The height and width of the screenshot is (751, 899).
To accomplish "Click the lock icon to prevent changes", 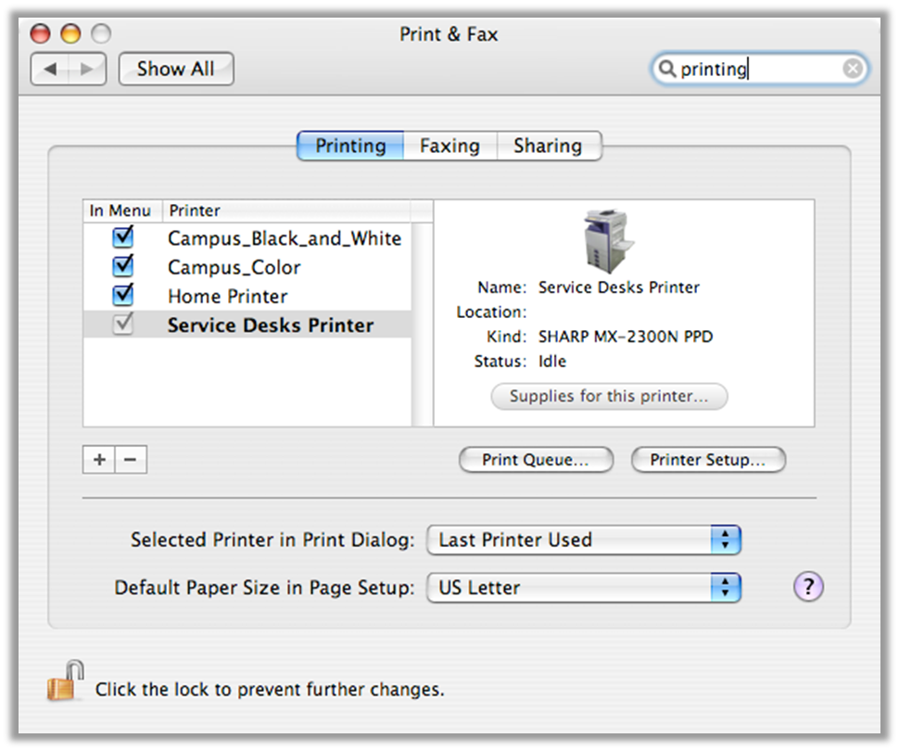I will tap(65, 683).
